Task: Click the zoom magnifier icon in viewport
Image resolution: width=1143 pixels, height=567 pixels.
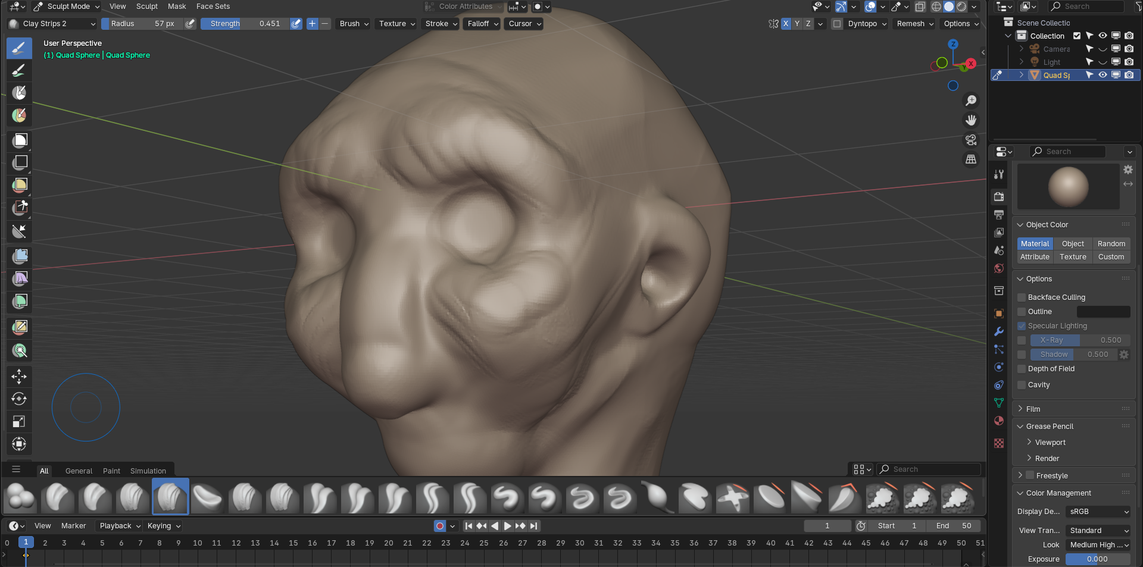Action: pyautogui.click(x=971, y=101)
